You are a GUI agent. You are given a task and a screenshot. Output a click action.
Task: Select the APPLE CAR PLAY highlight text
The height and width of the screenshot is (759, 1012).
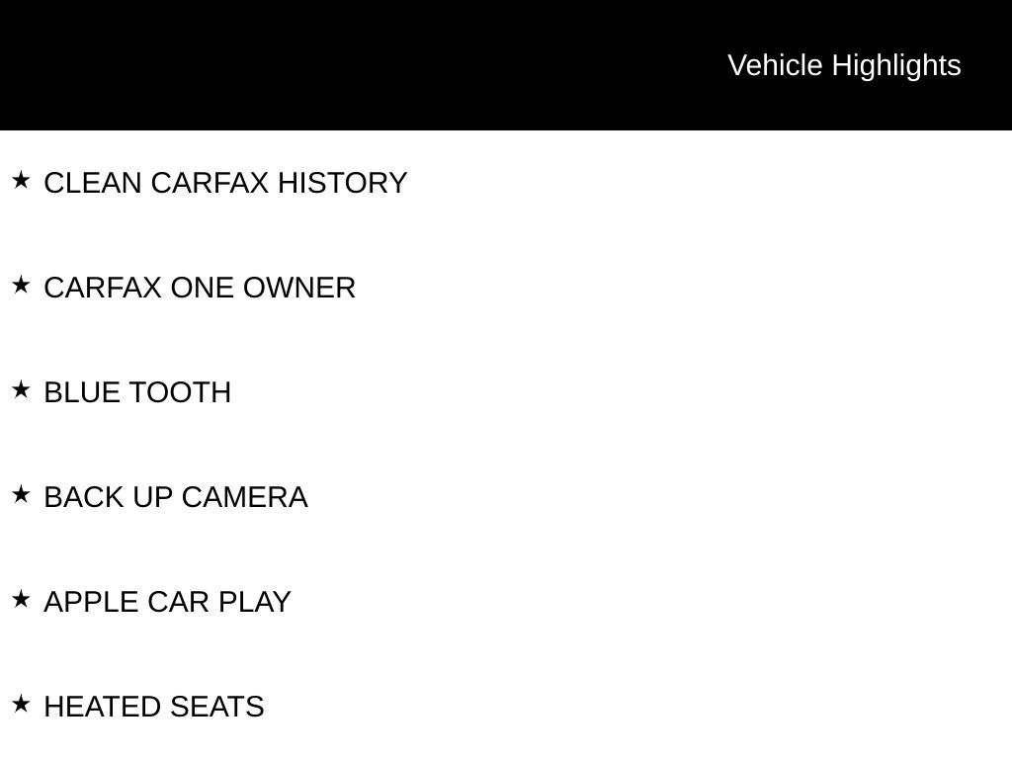pyautogui.click(x=167, y=602)
